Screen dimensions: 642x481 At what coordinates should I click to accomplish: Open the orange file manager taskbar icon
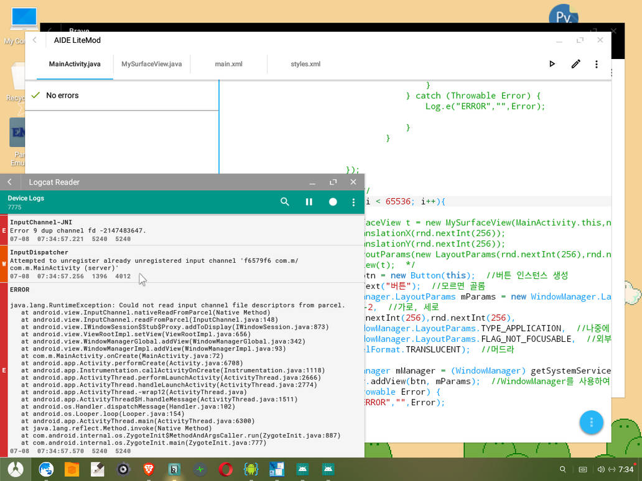click(72, 469)
